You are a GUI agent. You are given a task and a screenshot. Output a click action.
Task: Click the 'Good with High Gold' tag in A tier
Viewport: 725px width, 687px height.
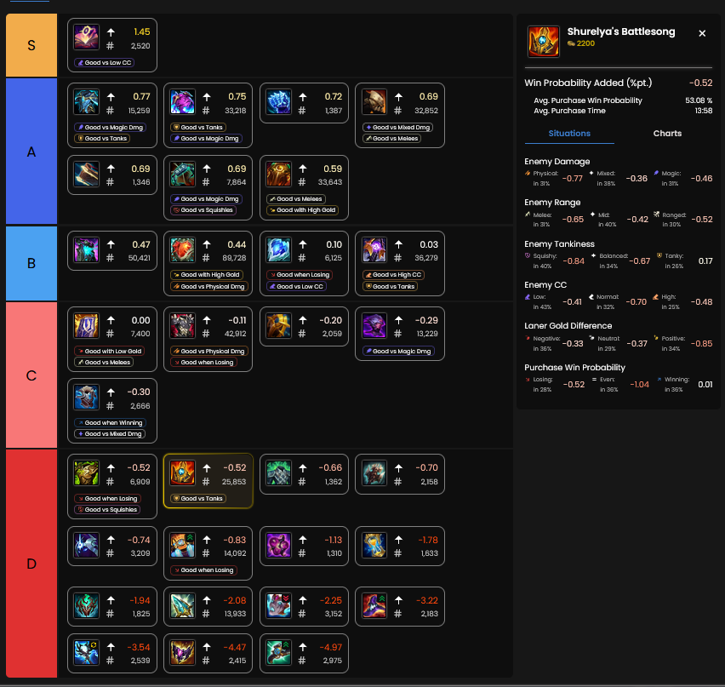(302, 210)
